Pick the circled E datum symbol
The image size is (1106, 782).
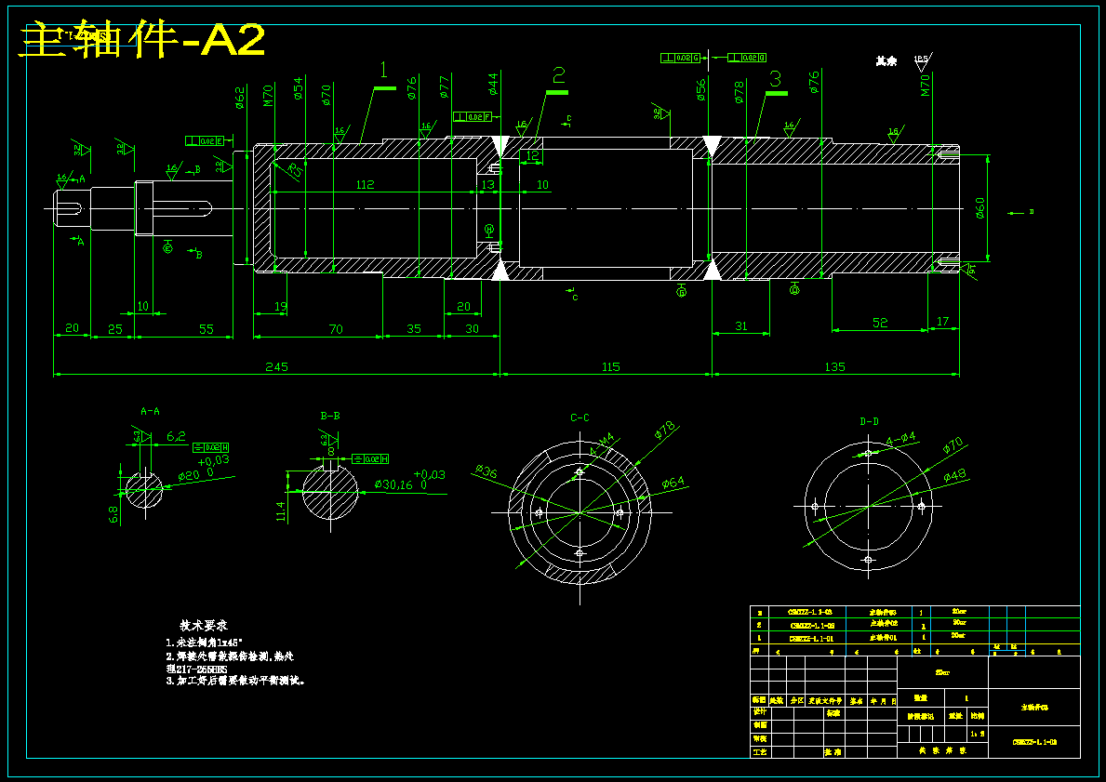pos(167,246)
